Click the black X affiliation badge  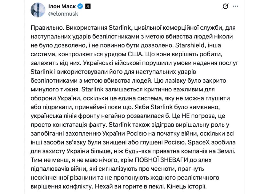click(88, 6)
